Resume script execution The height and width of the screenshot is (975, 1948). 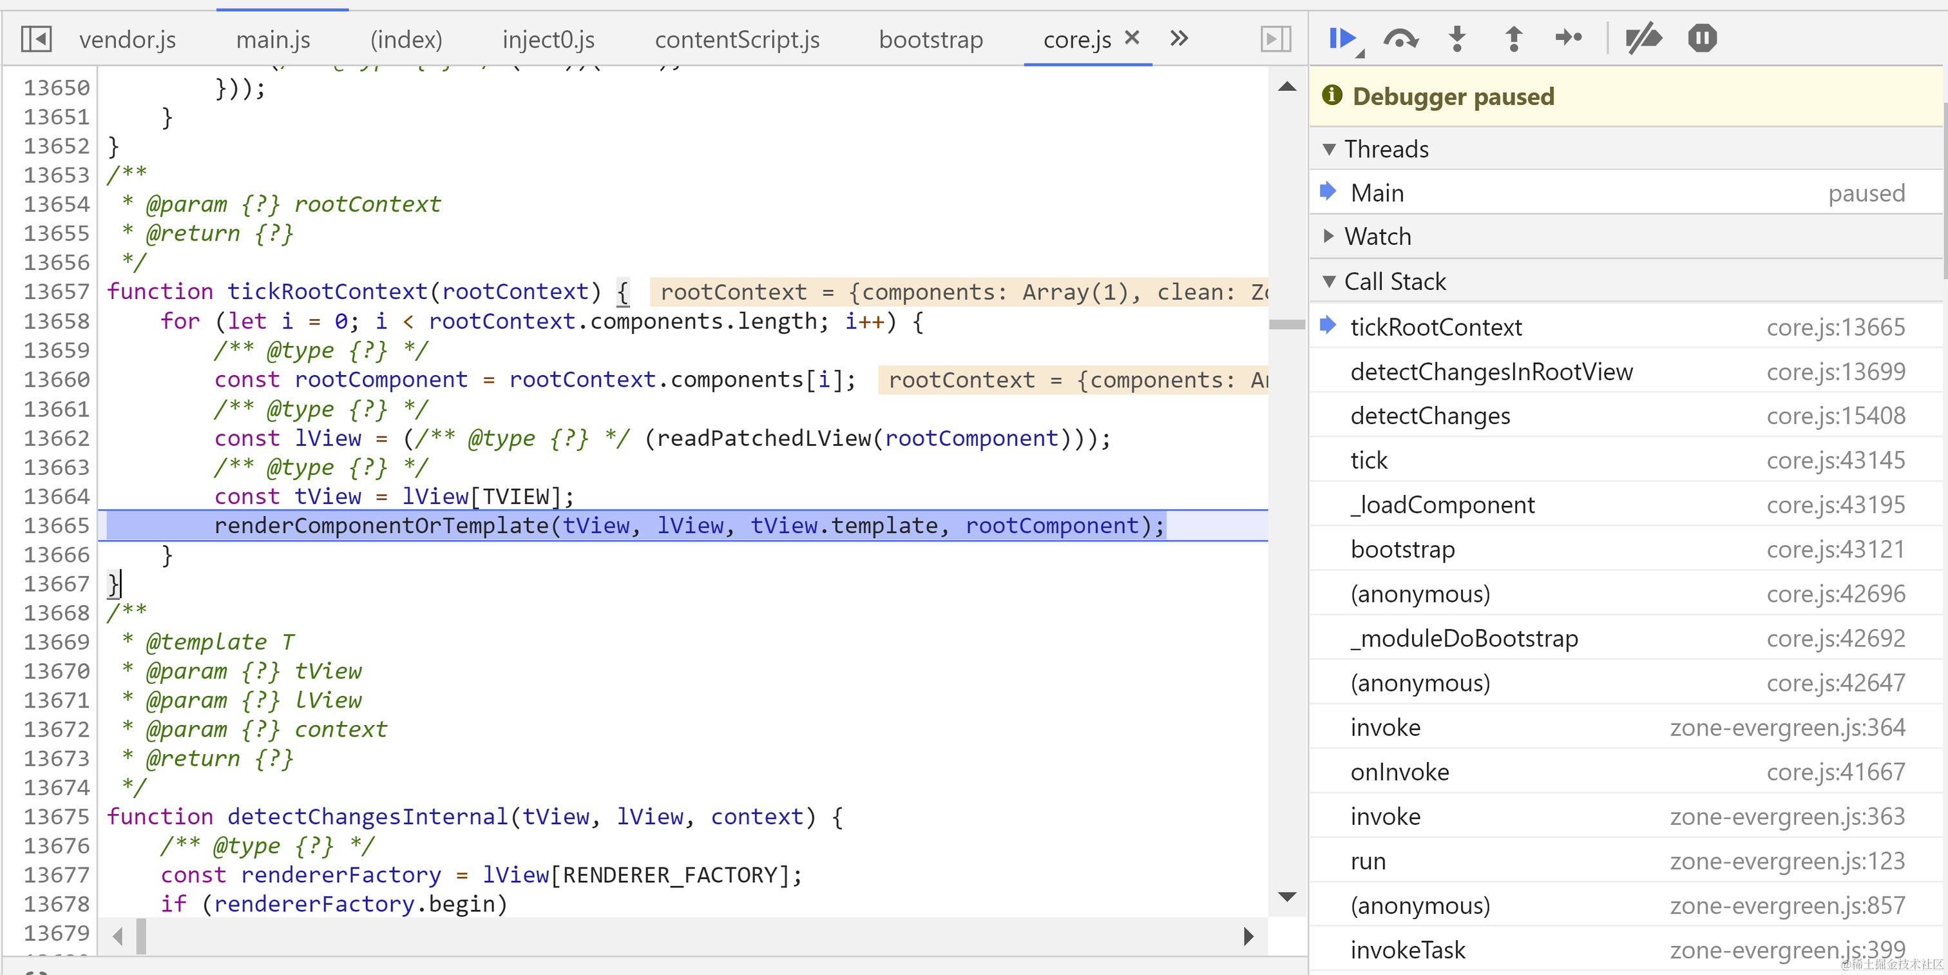(1342, 38)
